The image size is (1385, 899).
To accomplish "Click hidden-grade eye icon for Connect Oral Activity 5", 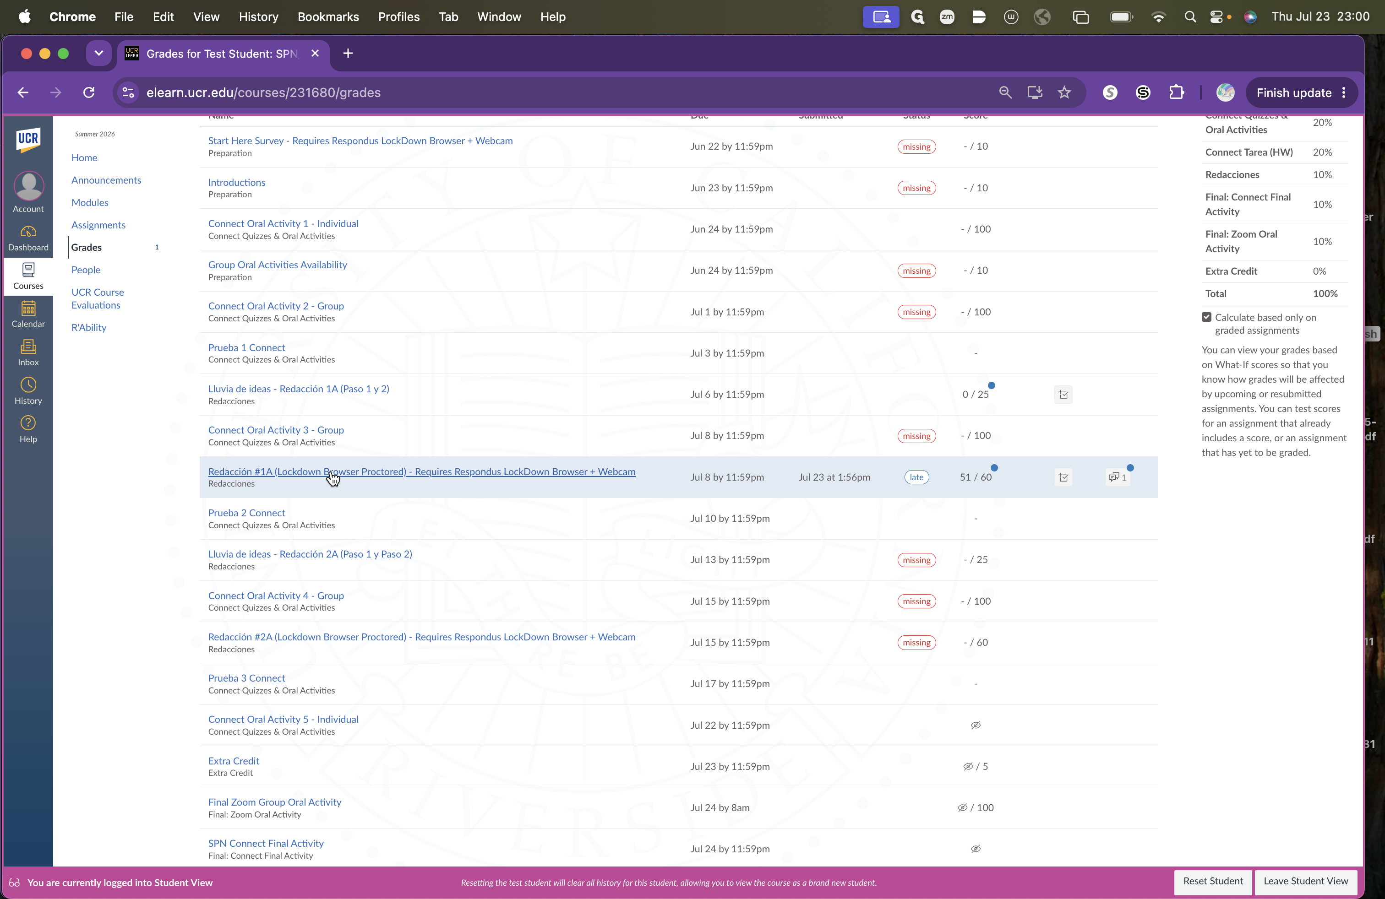I will point(976,725).
